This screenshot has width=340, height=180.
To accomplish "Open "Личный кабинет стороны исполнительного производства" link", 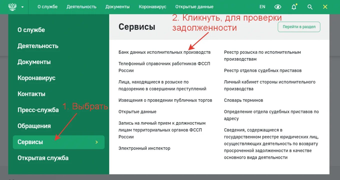I will (x=270, y=85).
